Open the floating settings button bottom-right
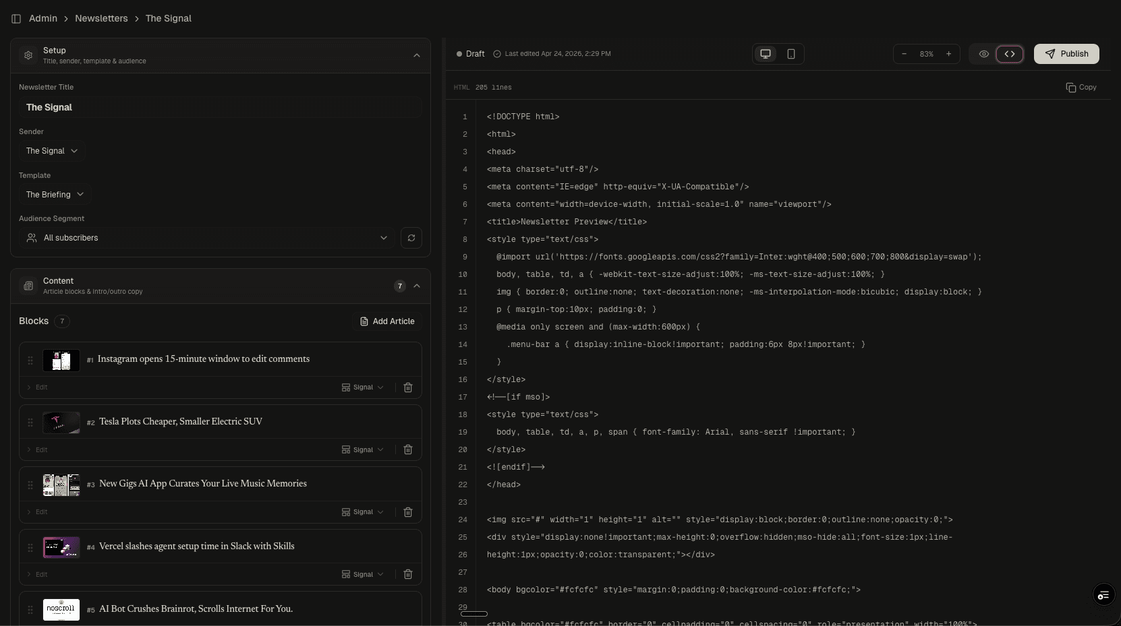1121x626 pixels. [x=1103, y=595]
